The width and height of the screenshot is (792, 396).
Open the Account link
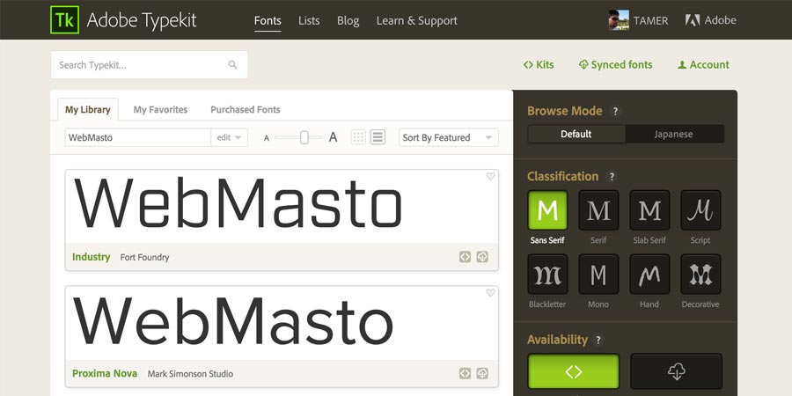pyautogui.click(x=704, y=64)
